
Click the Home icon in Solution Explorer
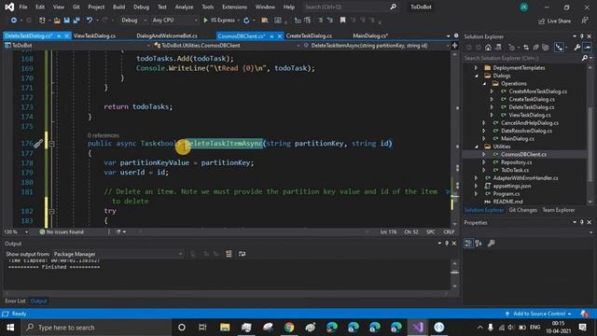(x=488, y=48)
